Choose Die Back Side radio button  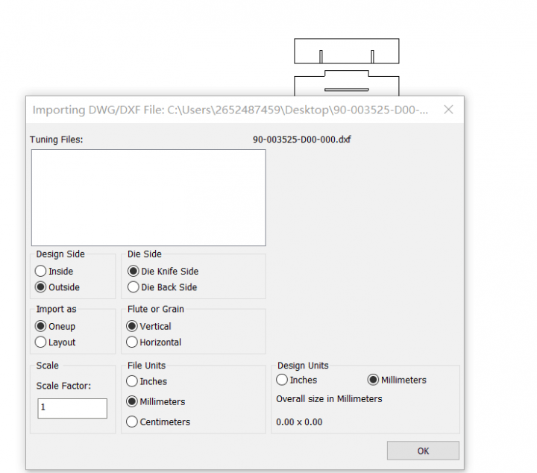point(134,287)
